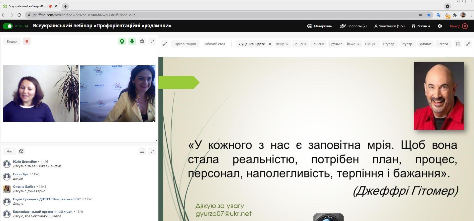Click Юлія Довгейко's name in chat
The width and height of the screenshot is (474, 221).
[x=25, y=162]
